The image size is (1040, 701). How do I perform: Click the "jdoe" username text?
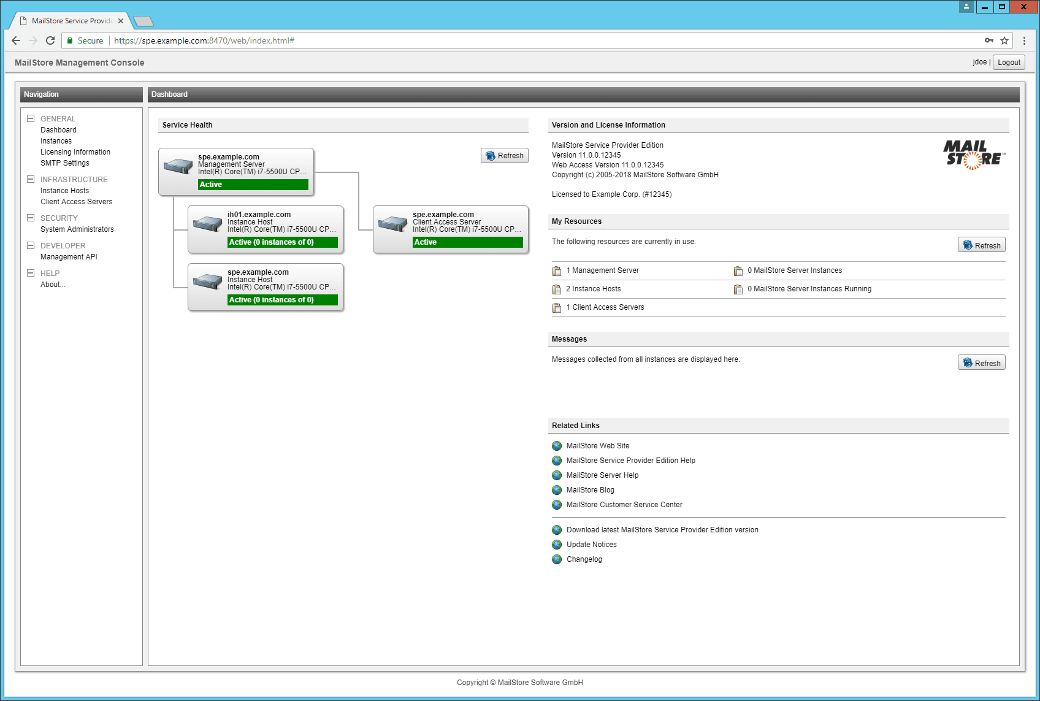click(x=979, y=62)
